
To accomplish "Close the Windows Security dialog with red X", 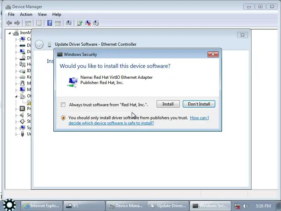I will pyautogui.click(x=213, y=55).
